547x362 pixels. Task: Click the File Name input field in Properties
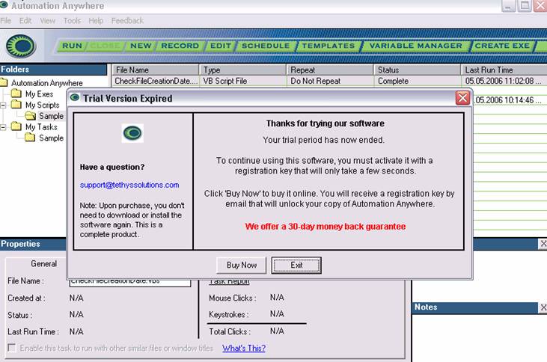130,283
